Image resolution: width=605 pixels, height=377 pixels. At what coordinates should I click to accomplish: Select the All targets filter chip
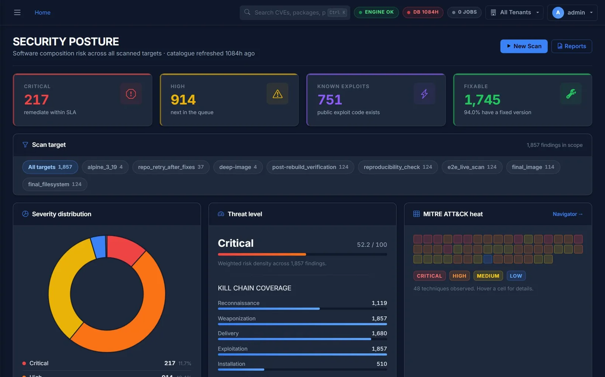pyautogui.click(x=50, y=167)
